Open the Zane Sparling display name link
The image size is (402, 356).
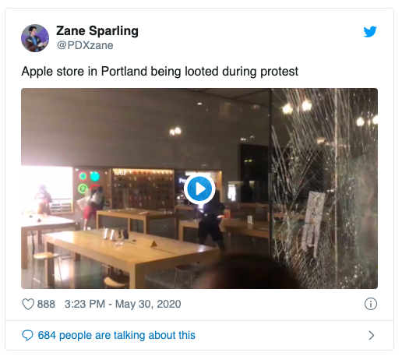(x=97, y=31)
